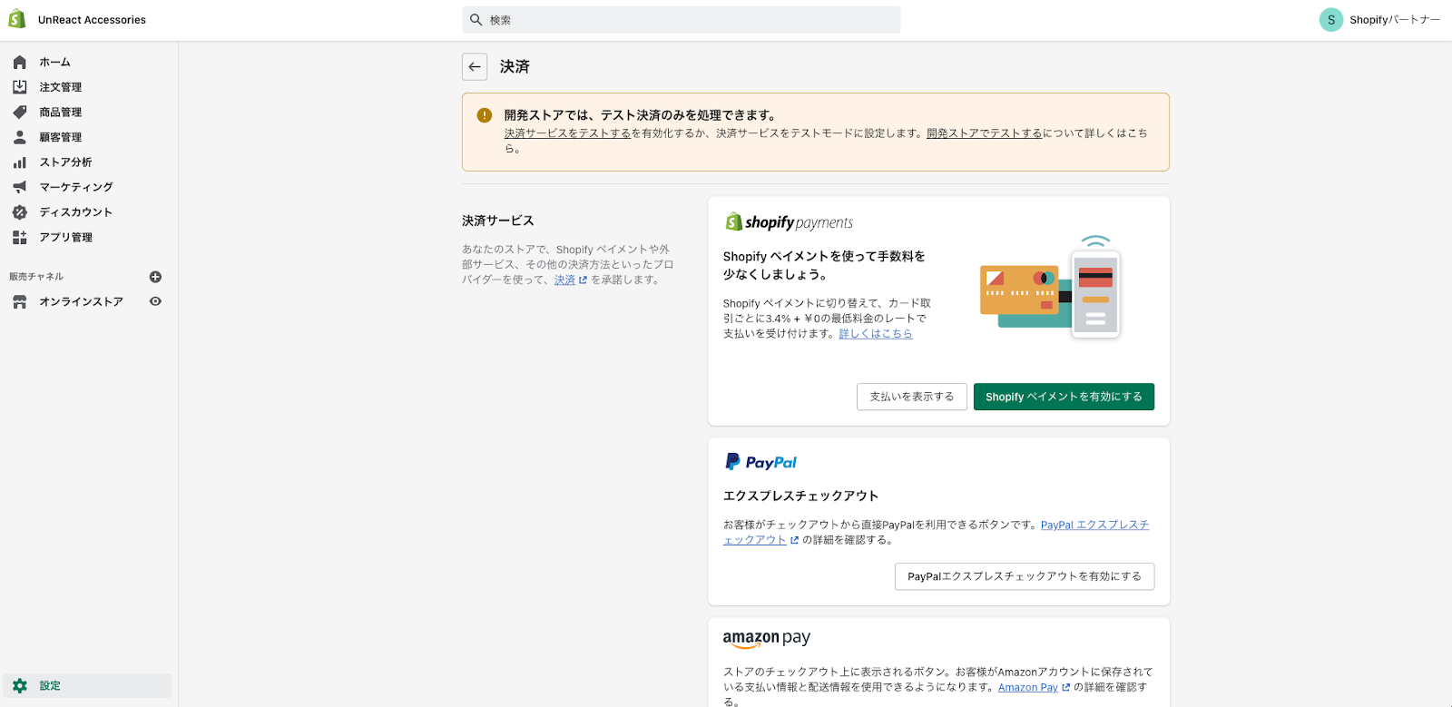This screenshot has height=707, width=1452.
Task: Click the PayPal logo
Action: point(760,462)
